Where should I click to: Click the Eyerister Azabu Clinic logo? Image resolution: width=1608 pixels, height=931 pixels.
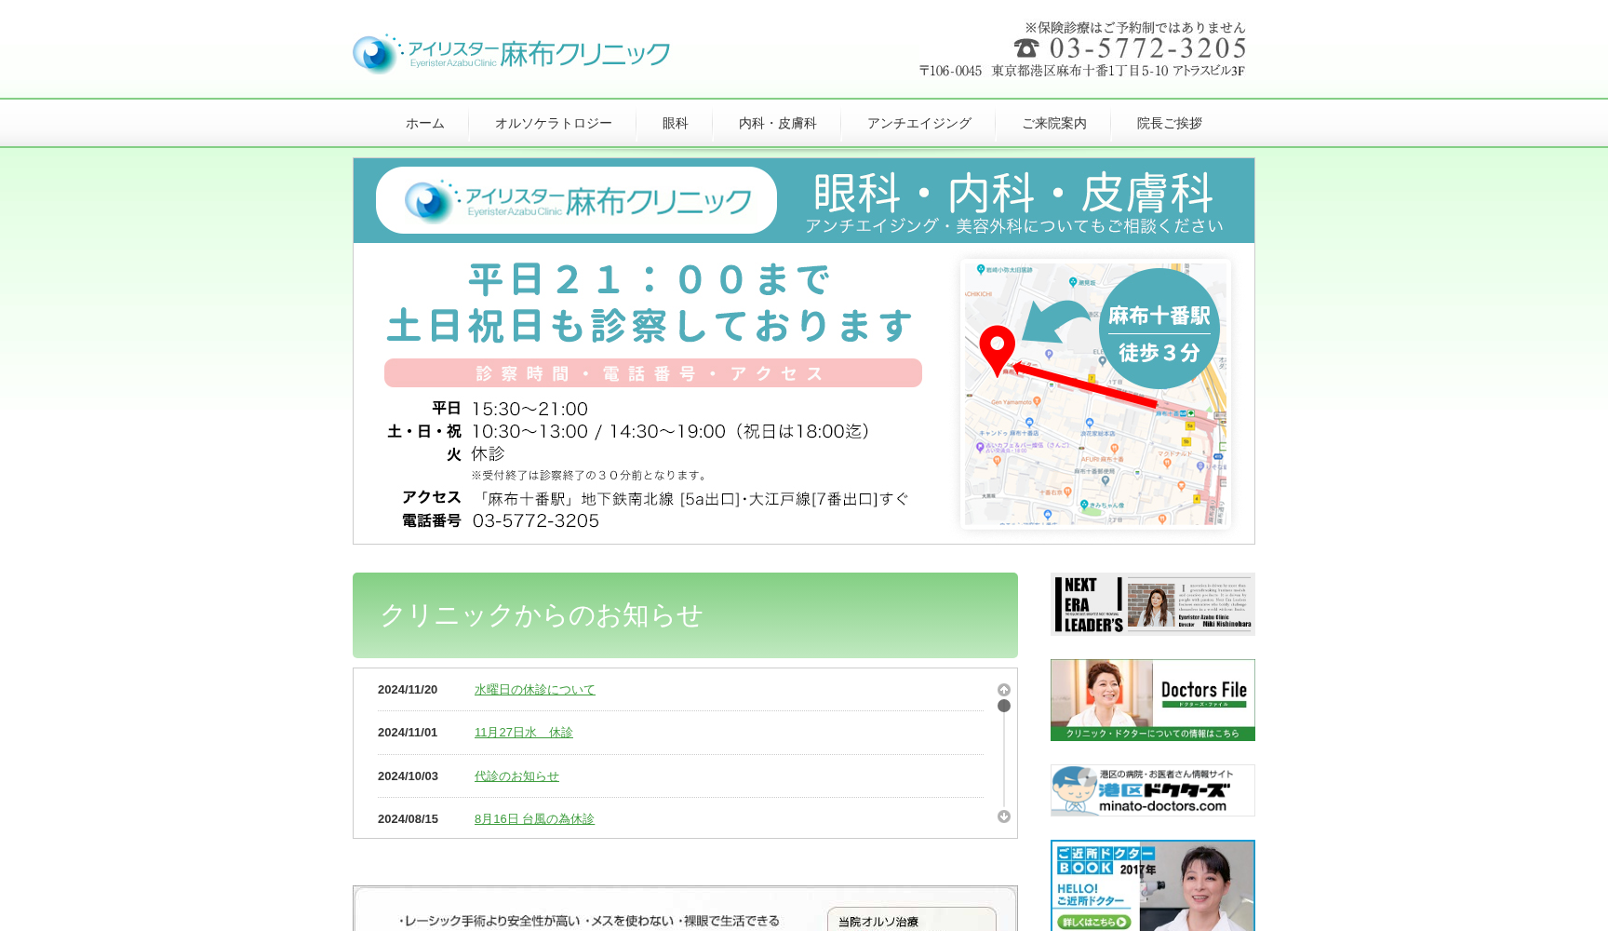(x=510, y=53)
